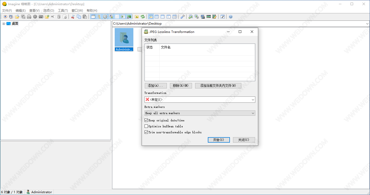Click the eye-shaped View icon in toolbar
The width and height of the screenshot is (370, 195).
pyautogui.click(x=5, y=17)
